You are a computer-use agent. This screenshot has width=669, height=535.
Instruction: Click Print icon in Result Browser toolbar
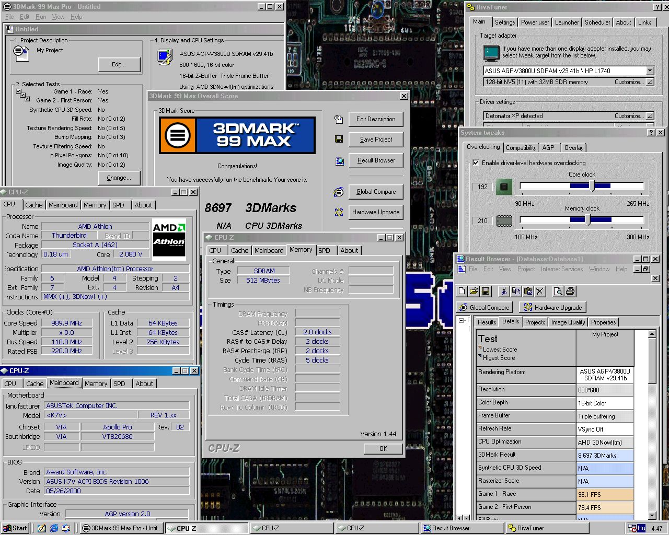click(570, 292)
